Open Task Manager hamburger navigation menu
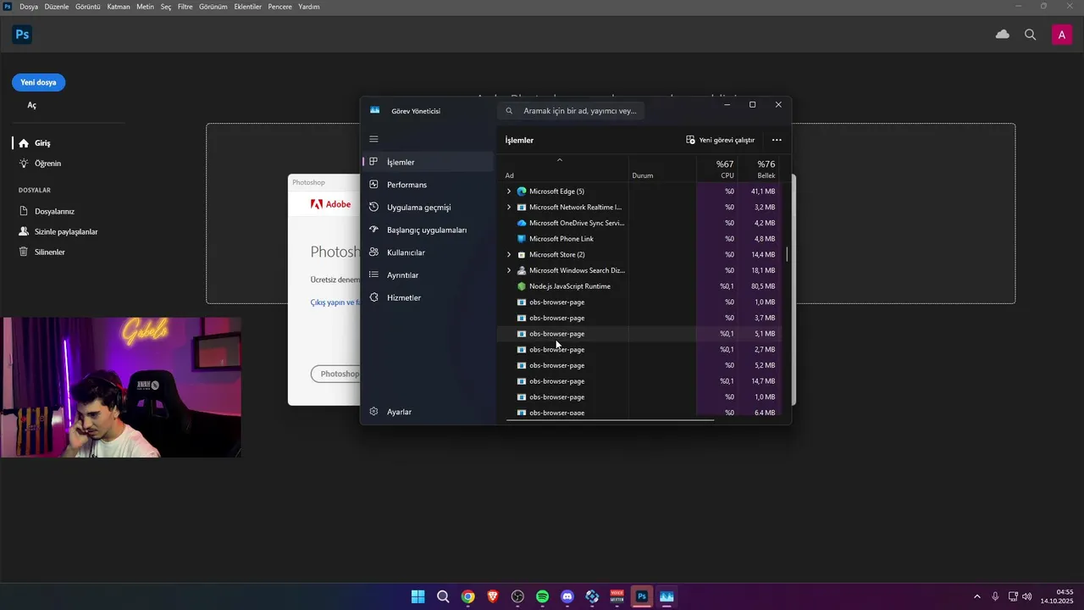 (x=374, y=139)
